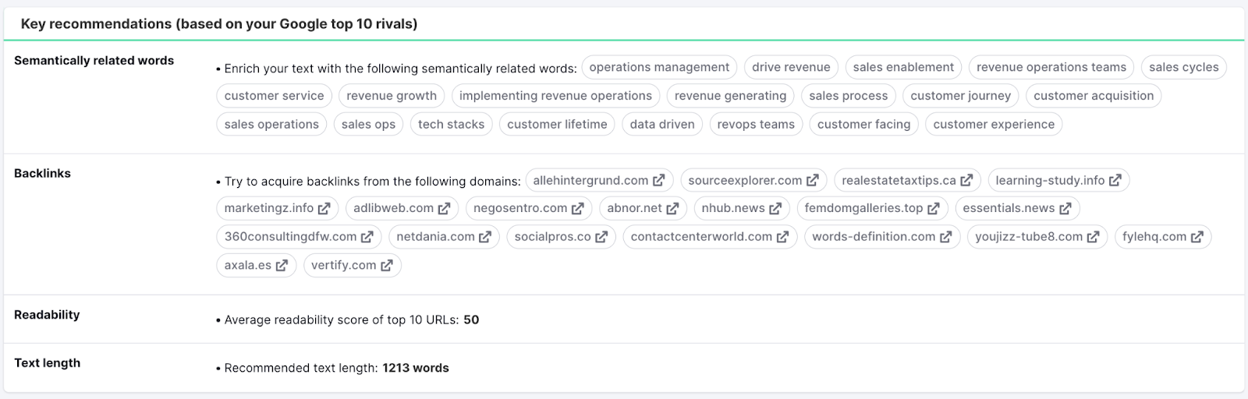Click the external link icon for realestatetaxtips.ca
This screenshot has width=1248, height=399.
click(966, 181)
